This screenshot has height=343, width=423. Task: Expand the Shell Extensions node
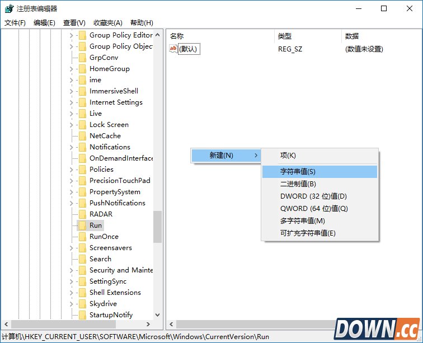[x=72, y=293]
